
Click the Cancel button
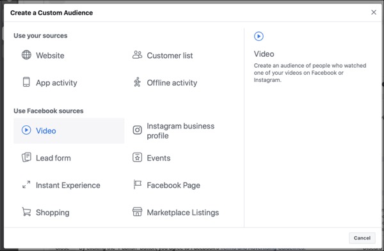(x=362, y=238)
